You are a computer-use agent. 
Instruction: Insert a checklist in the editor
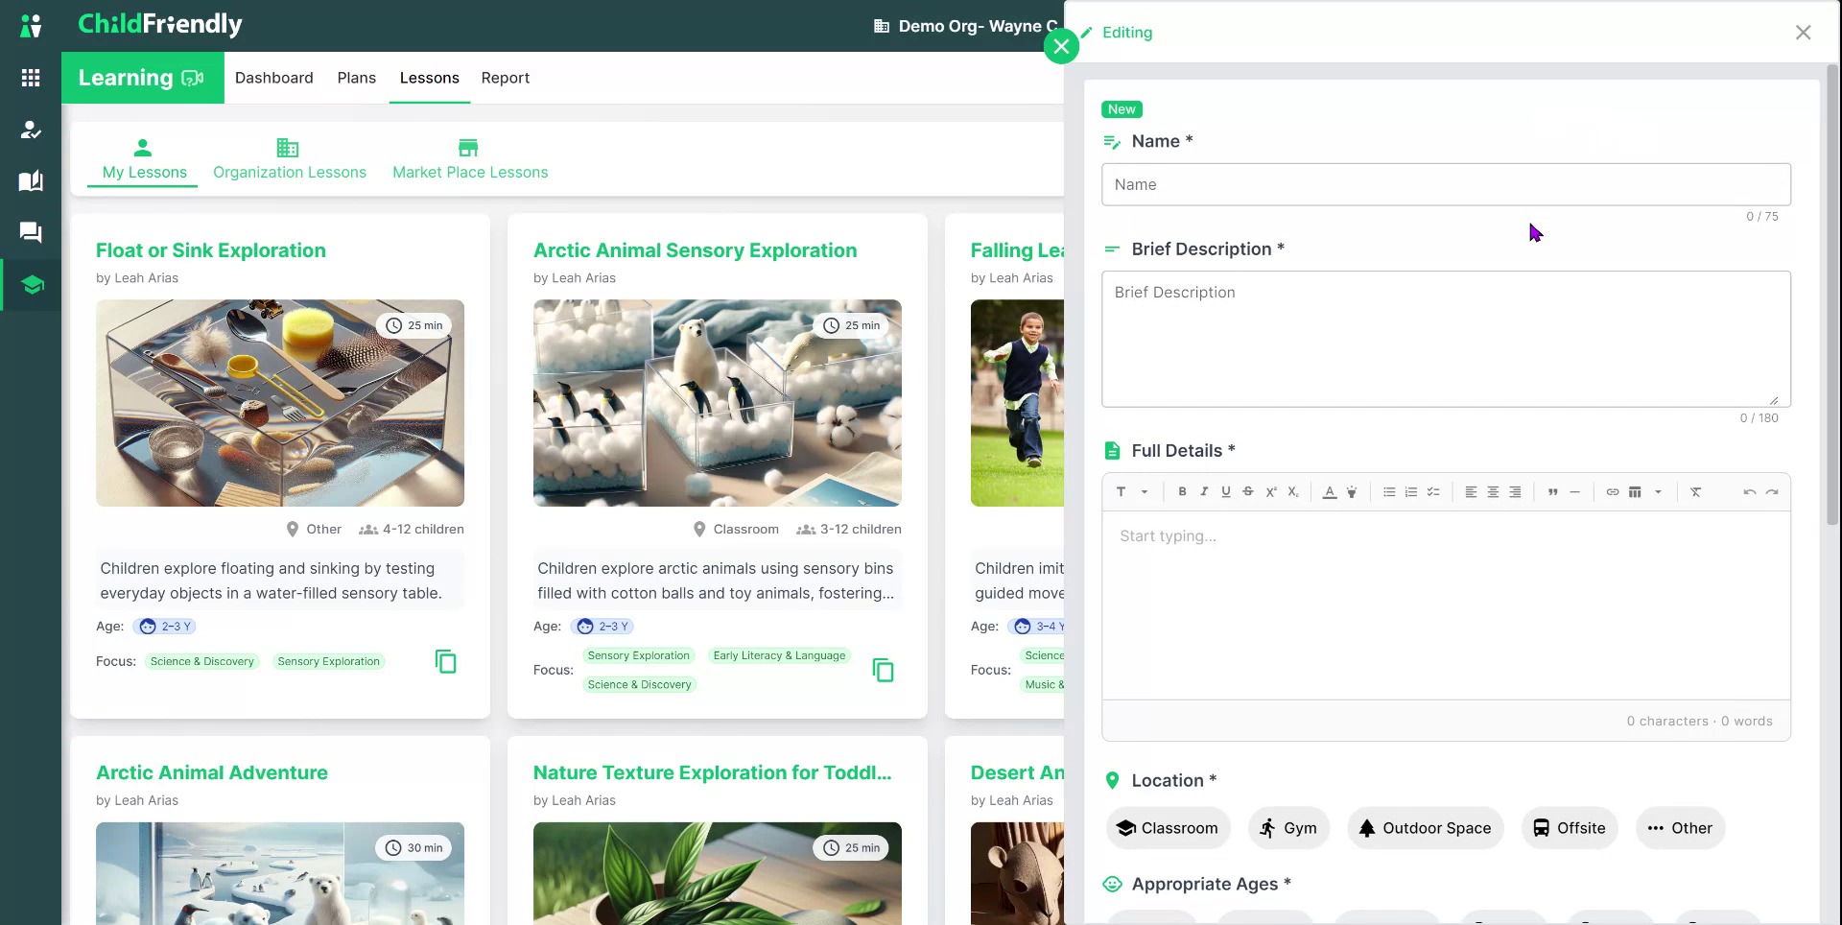tap(1433, 492)
